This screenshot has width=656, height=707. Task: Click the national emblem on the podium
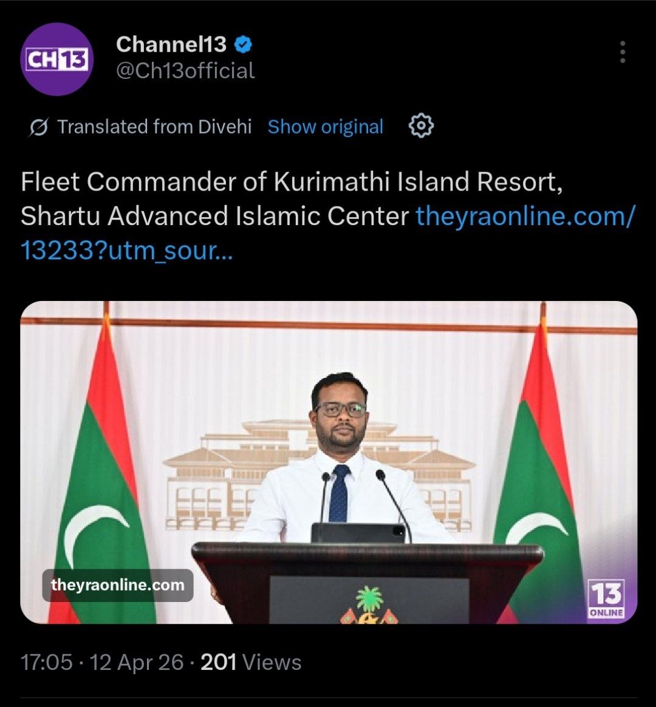click(x=369, y=605)
